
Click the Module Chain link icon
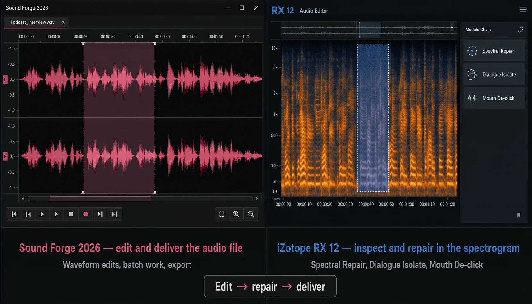[520, 30]
